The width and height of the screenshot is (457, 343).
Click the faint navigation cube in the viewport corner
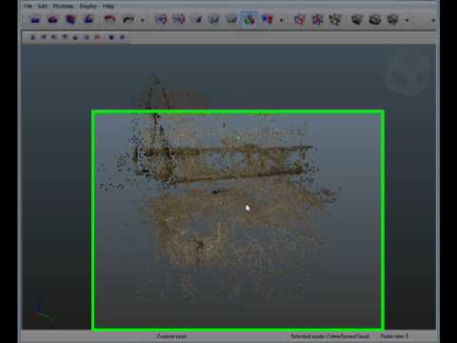click(x=407, y=72)
